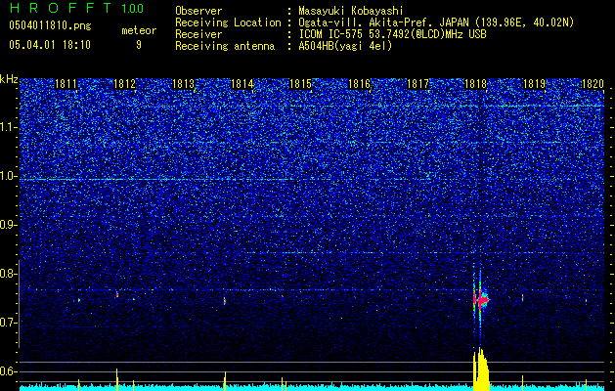Image resolution: width=615 pixels, height=391 pixels.
Task: Click the HROFFT title text
Action: pos(61,8)
